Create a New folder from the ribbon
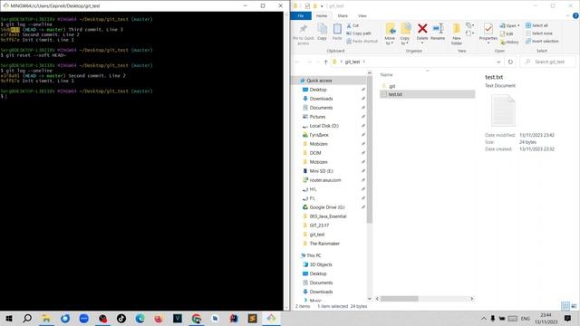Viewport: 580px width, 326px height. click(x=457, y=34)
